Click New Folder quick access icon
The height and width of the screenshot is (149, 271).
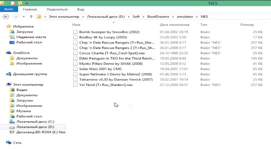click(x=20, y=3)
